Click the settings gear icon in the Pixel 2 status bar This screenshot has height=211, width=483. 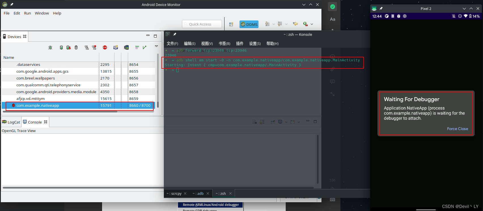[x=405, y=16]
